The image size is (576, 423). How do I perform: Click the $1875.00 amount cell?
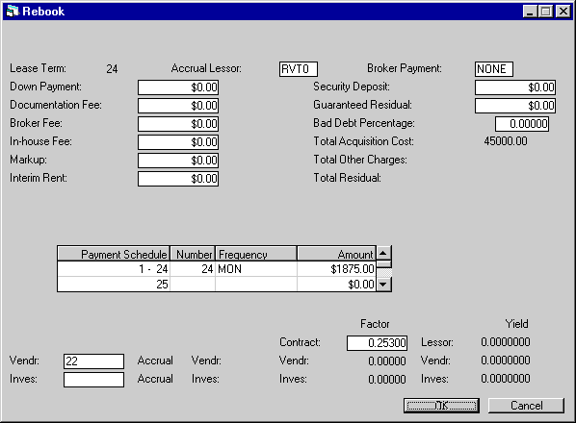click(x=336, y=269)
